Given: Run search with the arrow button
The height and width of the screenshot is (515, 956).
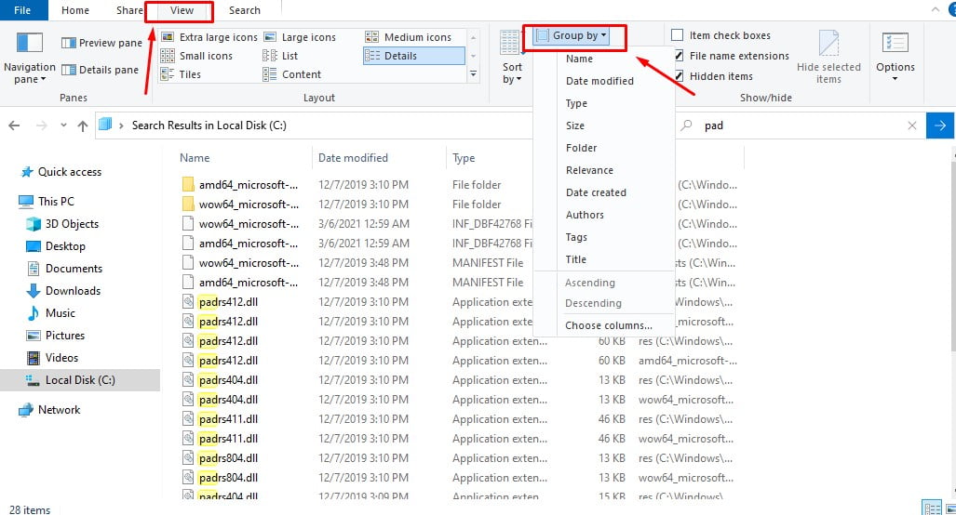Looking at the screenshot, I should [x=939, y=125].
